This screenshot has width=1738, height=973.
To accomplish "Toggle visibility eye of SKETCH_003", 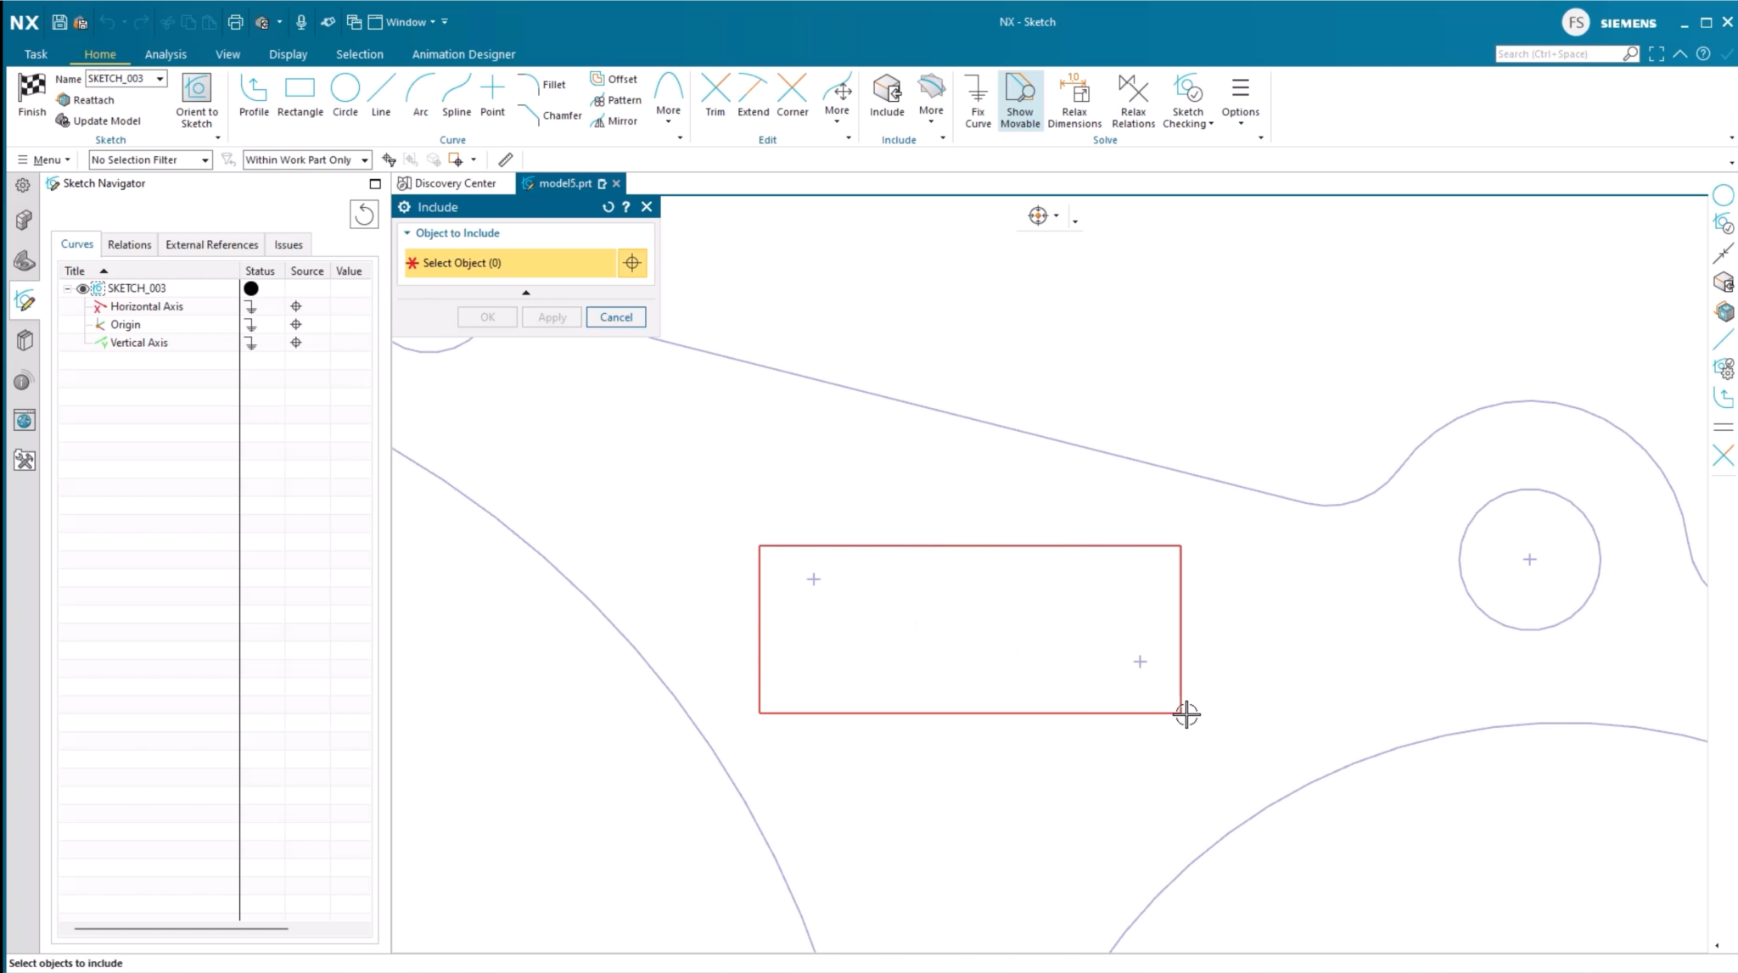I will pyautogui.click(x=83, y=288).
